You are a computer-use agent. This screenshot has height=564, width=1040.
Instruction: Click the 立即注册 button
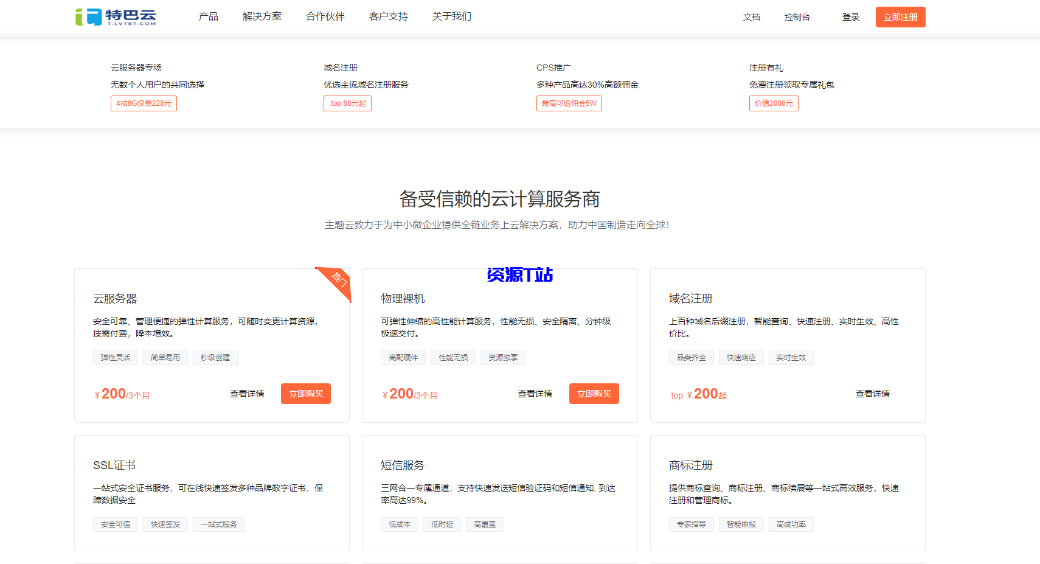tap(900, 17)
